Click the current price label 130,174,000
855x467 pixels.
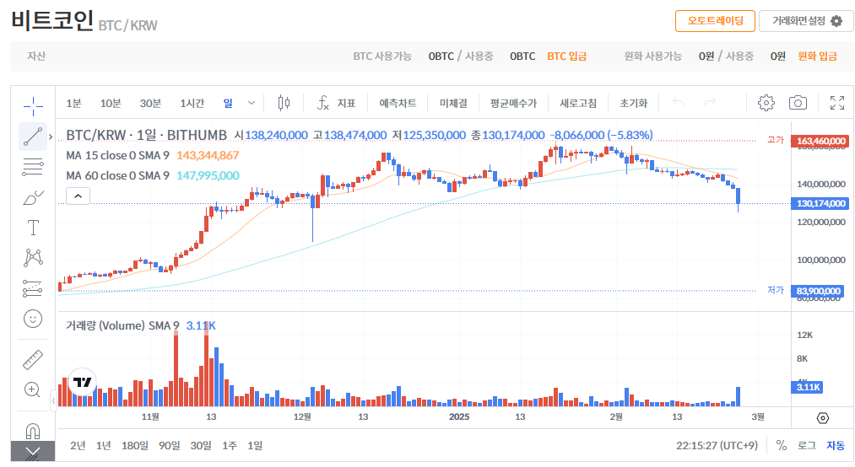(x=820, y=203)
